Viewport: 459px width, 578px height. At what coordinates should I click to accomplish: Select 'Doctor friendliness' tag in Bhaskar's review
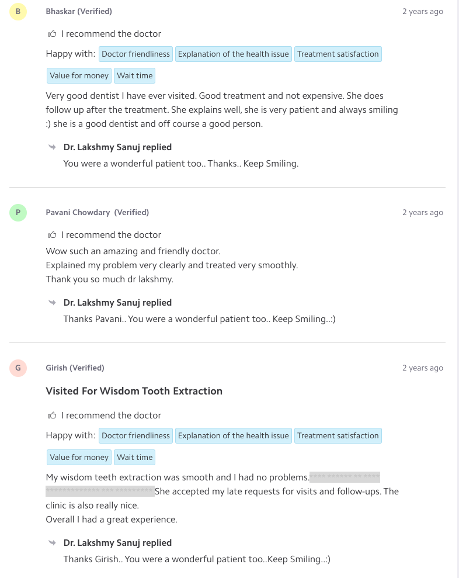[x=135, y=54]
